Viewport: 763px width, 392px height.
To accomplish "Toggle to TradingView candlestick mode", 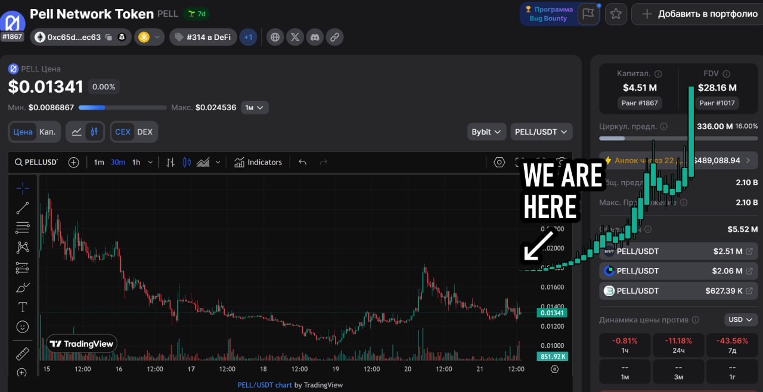I will 94,132.
